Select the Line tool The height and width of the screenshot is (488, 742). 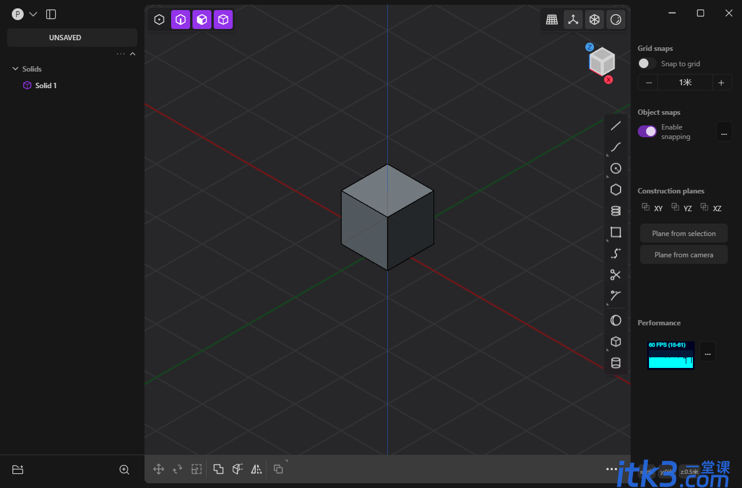[616, 125]
